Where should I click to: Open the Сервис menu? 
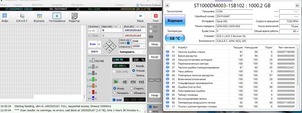pos(18,5)
